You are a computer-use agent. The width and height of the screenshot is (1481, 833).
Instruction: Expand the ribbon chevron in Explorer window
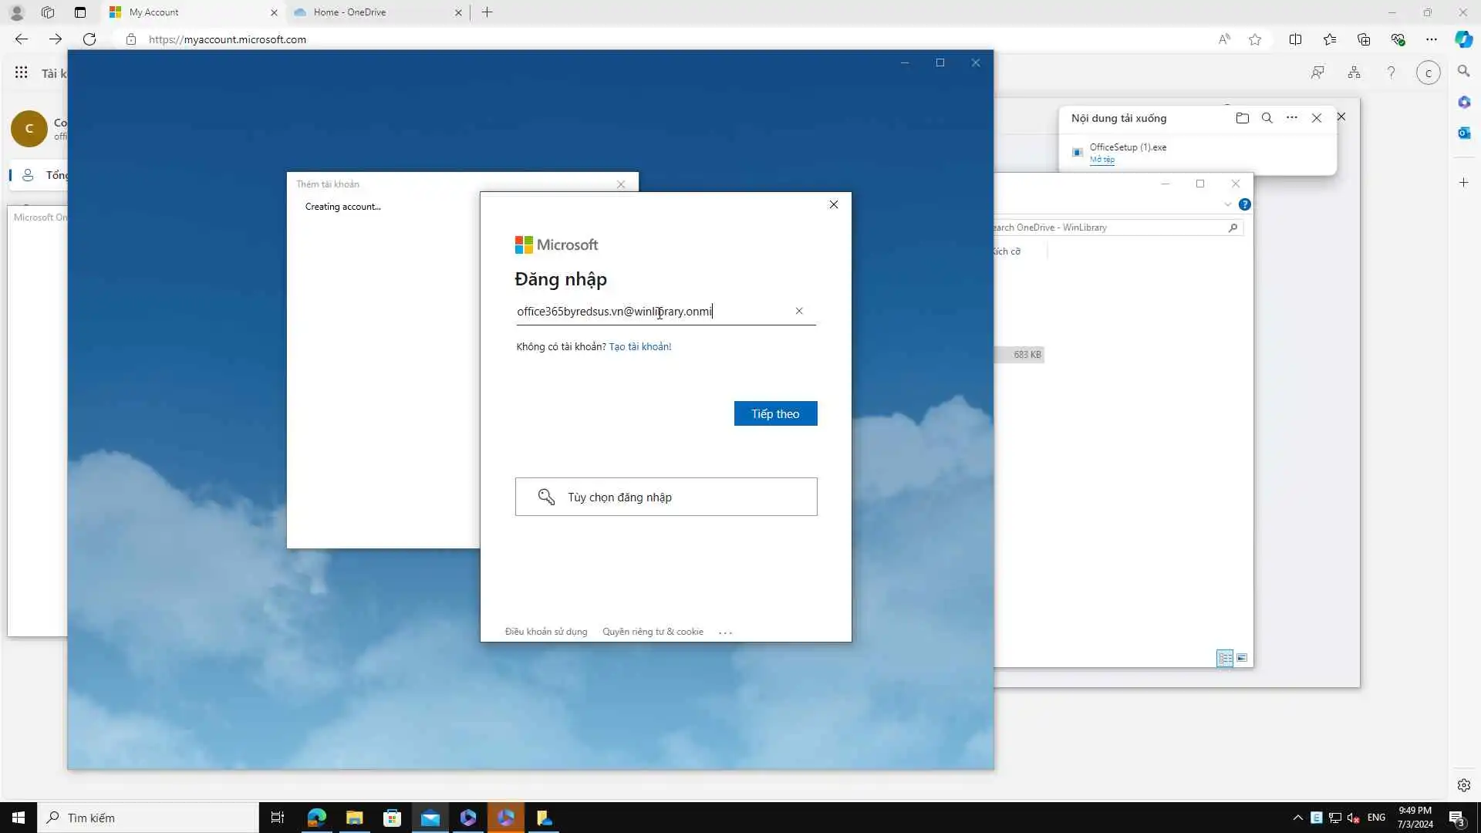pyautogui.click(x=1227, y=204)
